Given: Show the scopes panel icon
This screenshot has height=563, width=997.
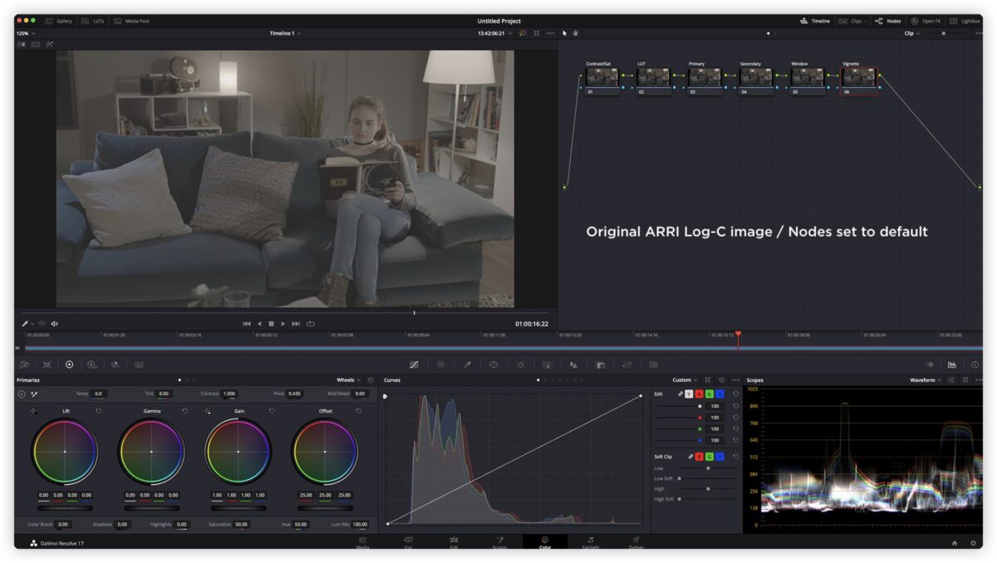Looking at the screenshot, I should 951,365.
